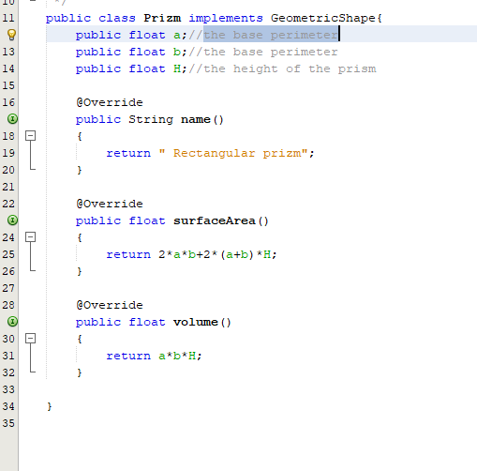477x471 pixels.
Task: Click the comment after 'float b;'
Action: click(x=263, y=52)
